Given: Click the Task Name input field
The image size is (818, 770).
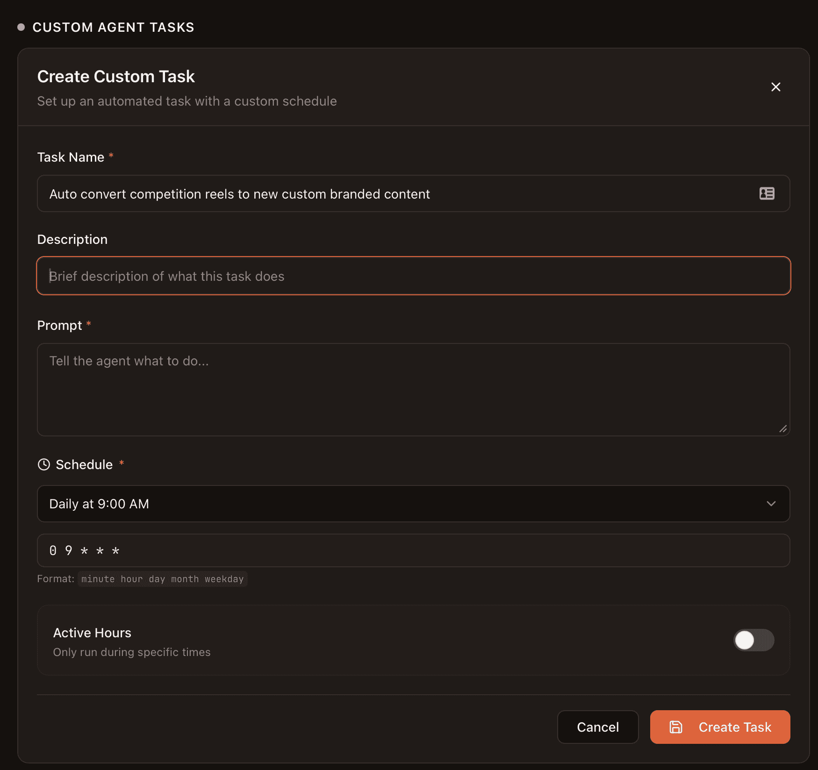Looking at the screenshot, I should [x=413, y=193].
